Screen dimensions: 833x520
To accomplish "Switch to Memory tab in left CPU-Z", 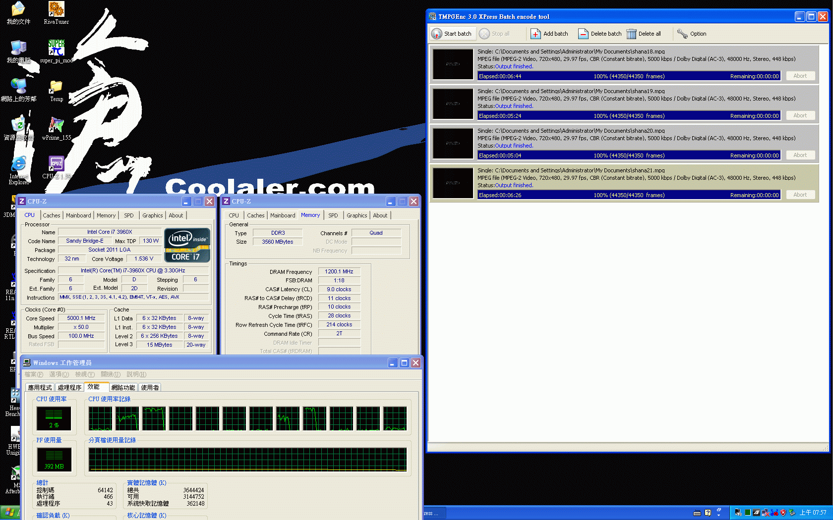I will (x=106, y=215).
